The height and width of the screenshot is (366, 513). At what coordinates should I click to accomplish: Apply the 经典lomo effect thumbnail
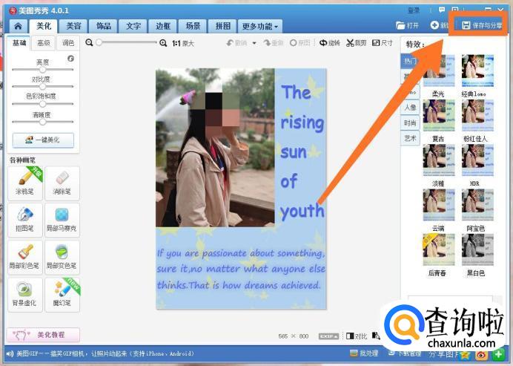(477, 71)
